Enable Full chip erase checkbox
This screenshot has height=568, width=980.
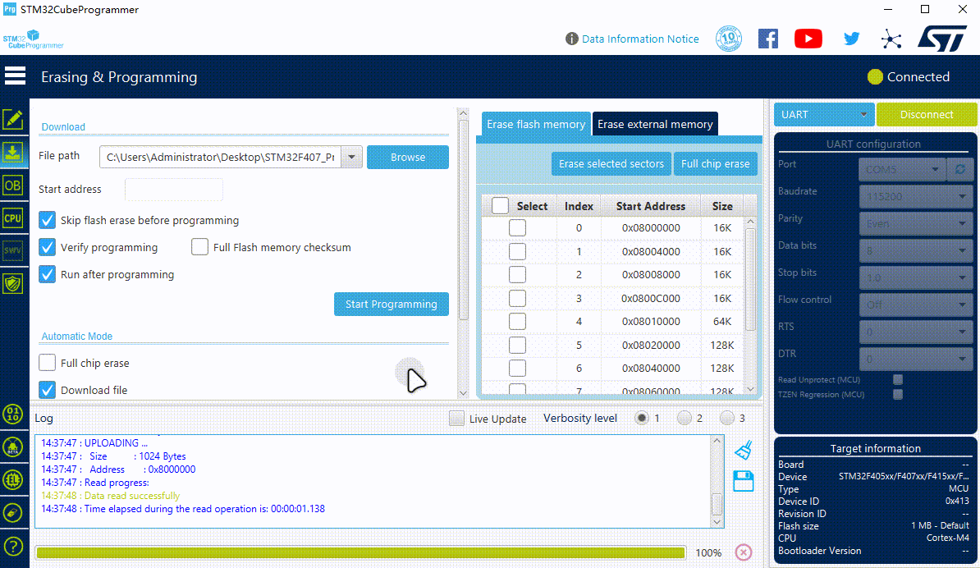pyautogui.click(x=48, y=363)
